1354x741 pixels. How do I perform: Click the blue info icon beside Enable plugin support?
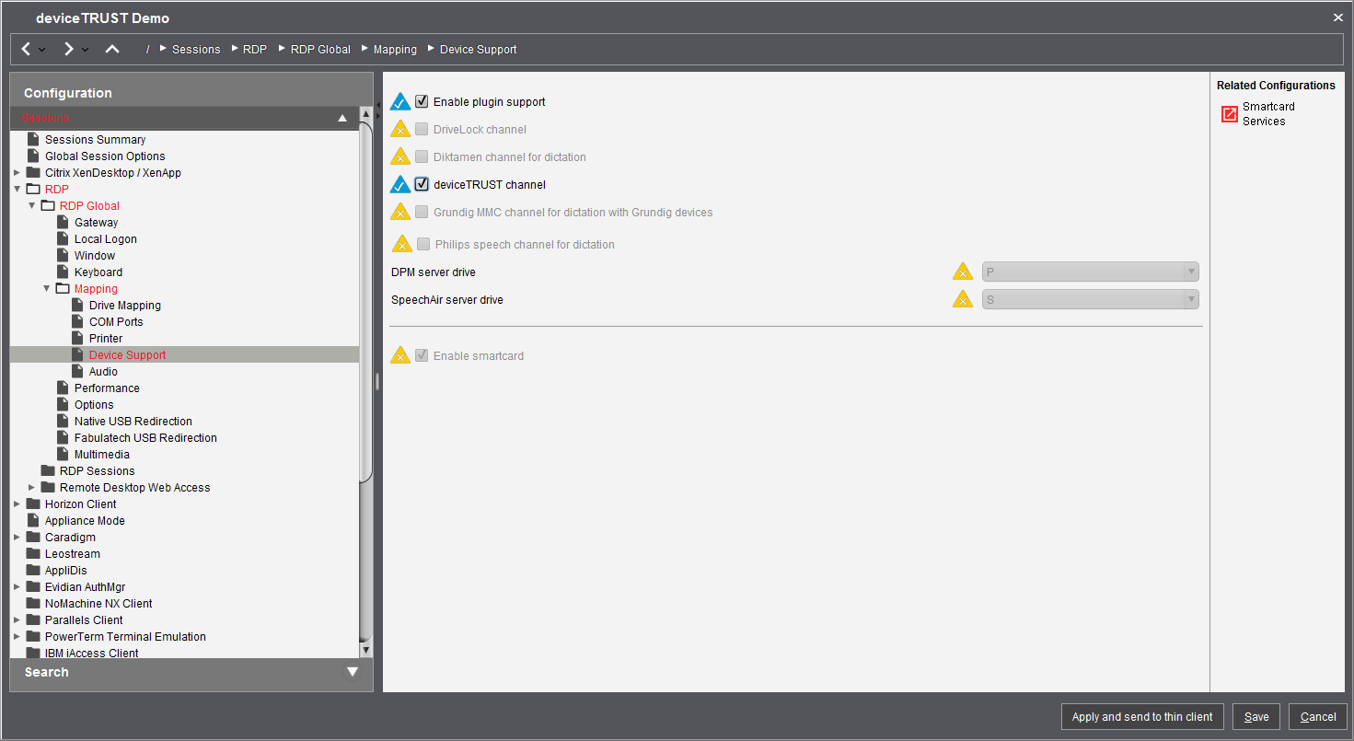pos(399,101)
